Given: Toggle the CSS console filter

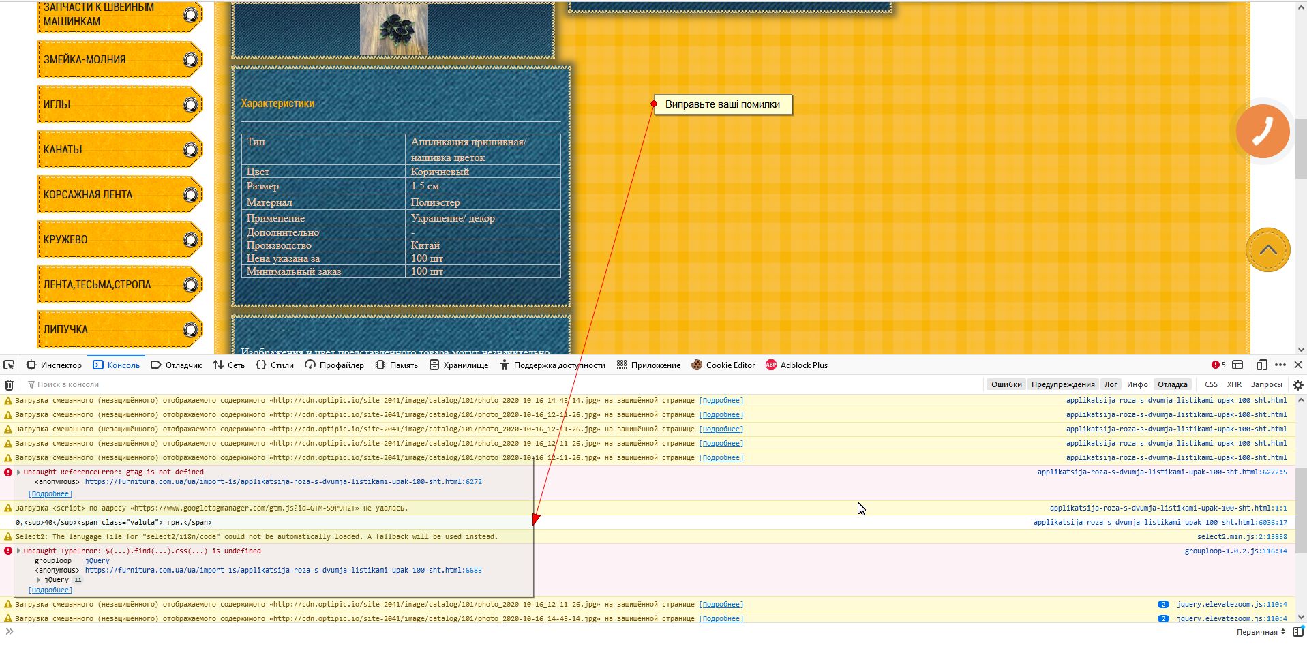Looking at the screenshot, I should tap(1211, 384).
